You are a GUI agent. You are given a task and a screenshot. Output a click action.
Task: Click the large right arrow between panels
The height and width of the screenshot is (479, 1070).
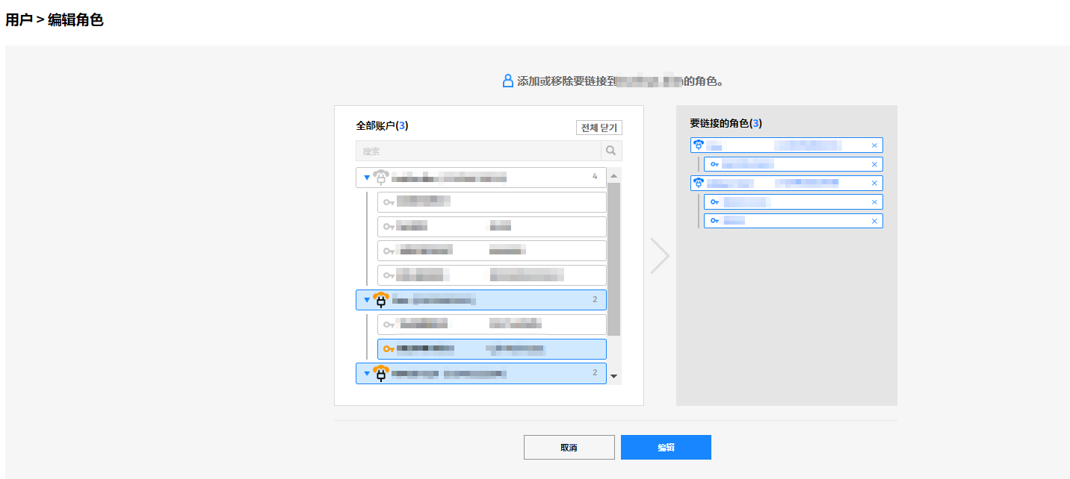[x=659, y=256]
